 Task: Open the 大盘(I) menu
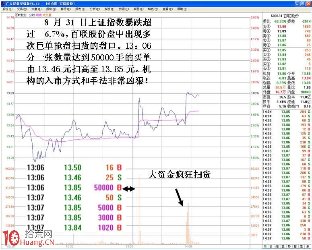pos(36,9)
